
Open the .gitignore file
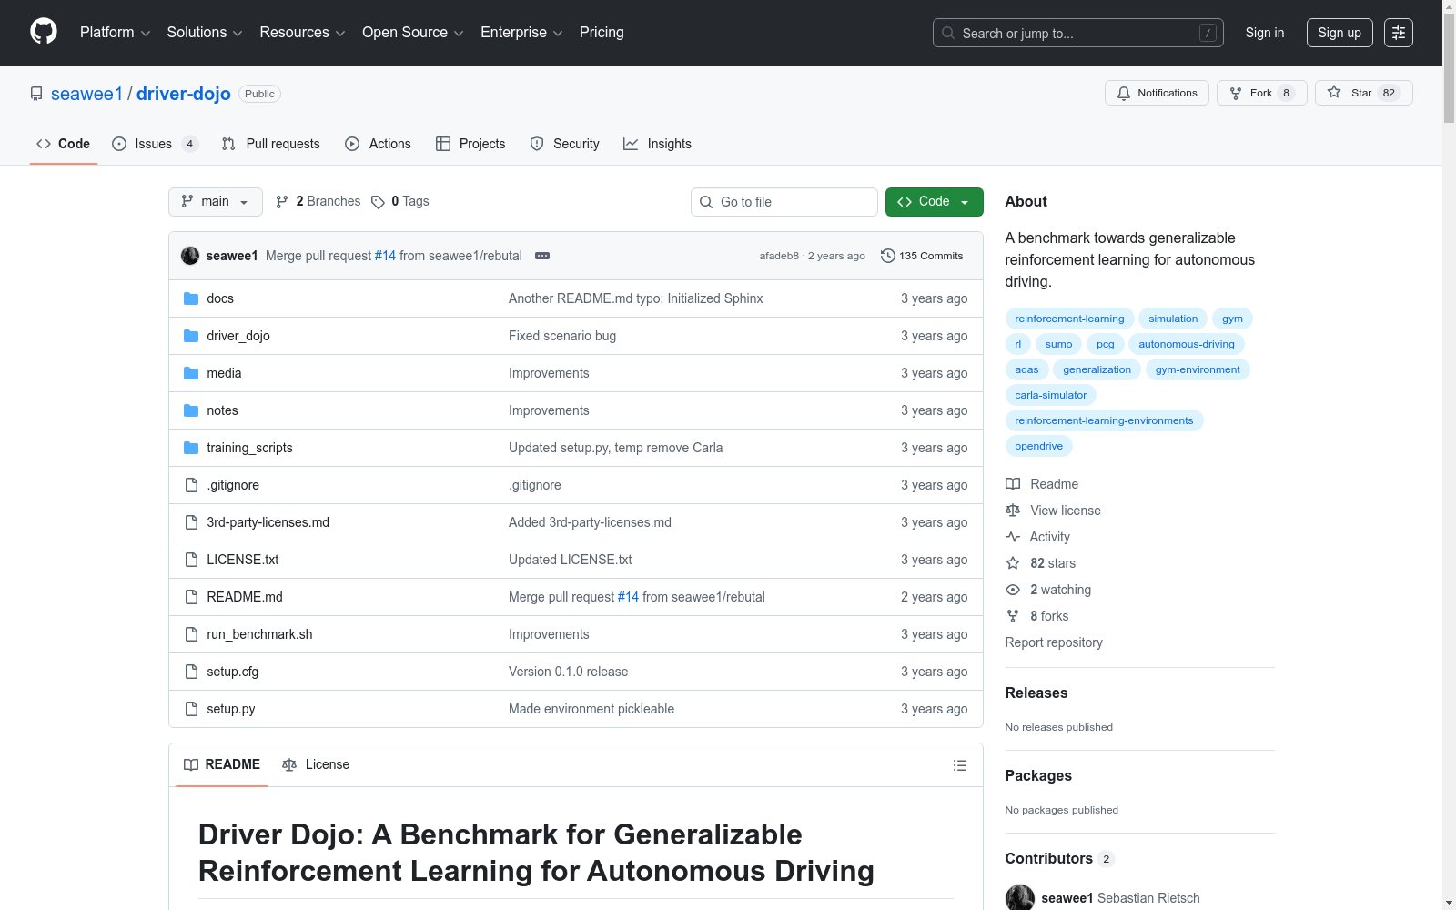click(233, 485)
